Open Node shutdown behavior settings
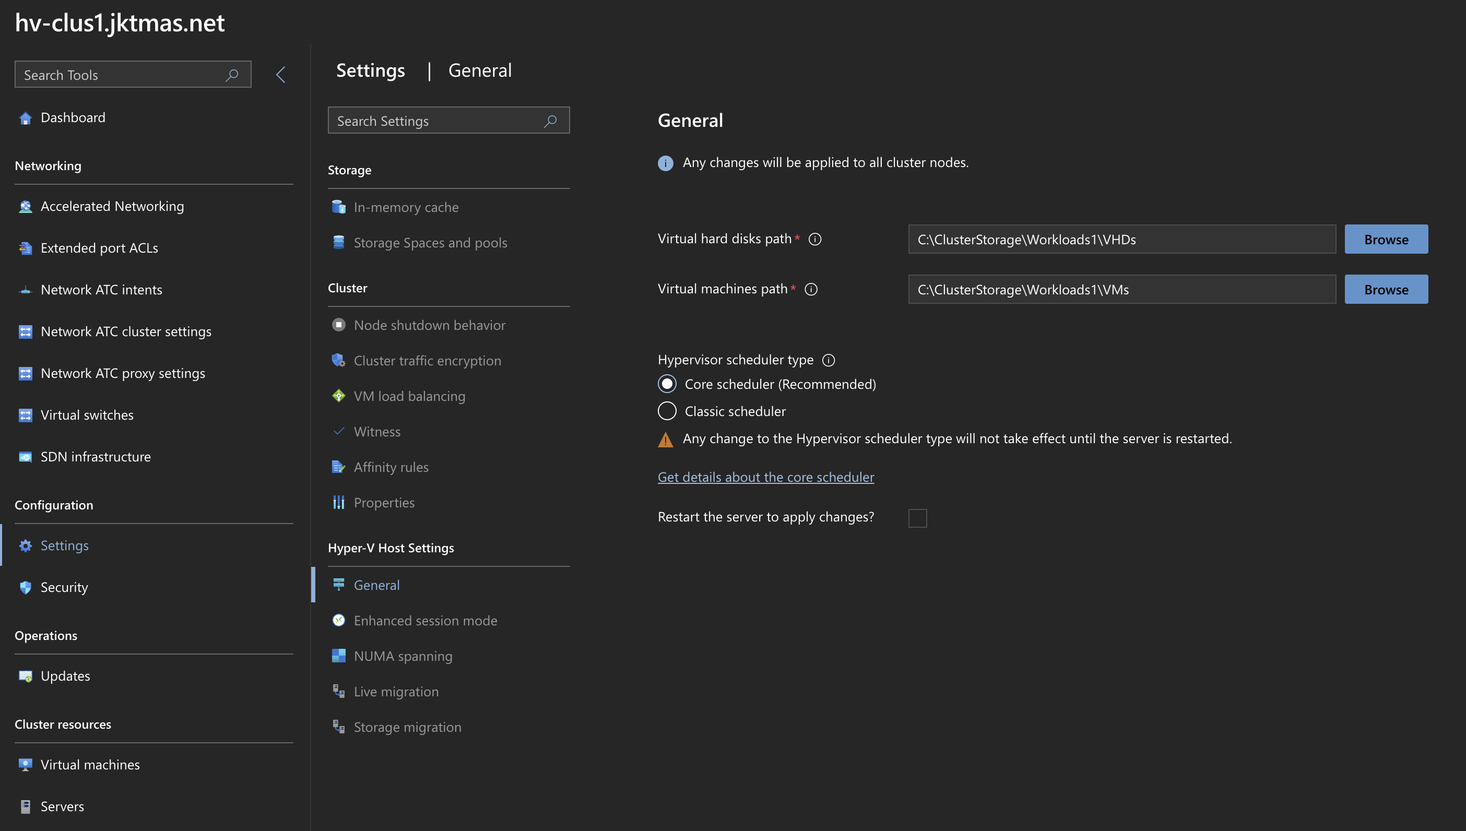This screenshot has height=831, width=1466. pos(429,325)
